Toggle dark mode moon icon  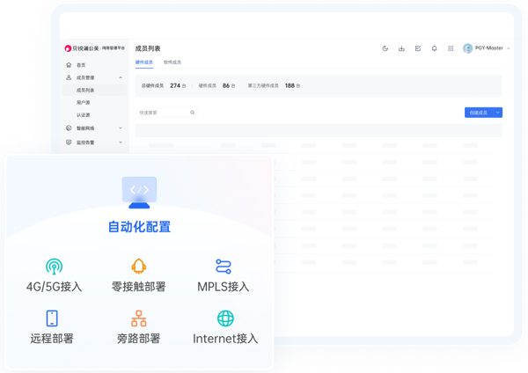[x=385, y=48]
